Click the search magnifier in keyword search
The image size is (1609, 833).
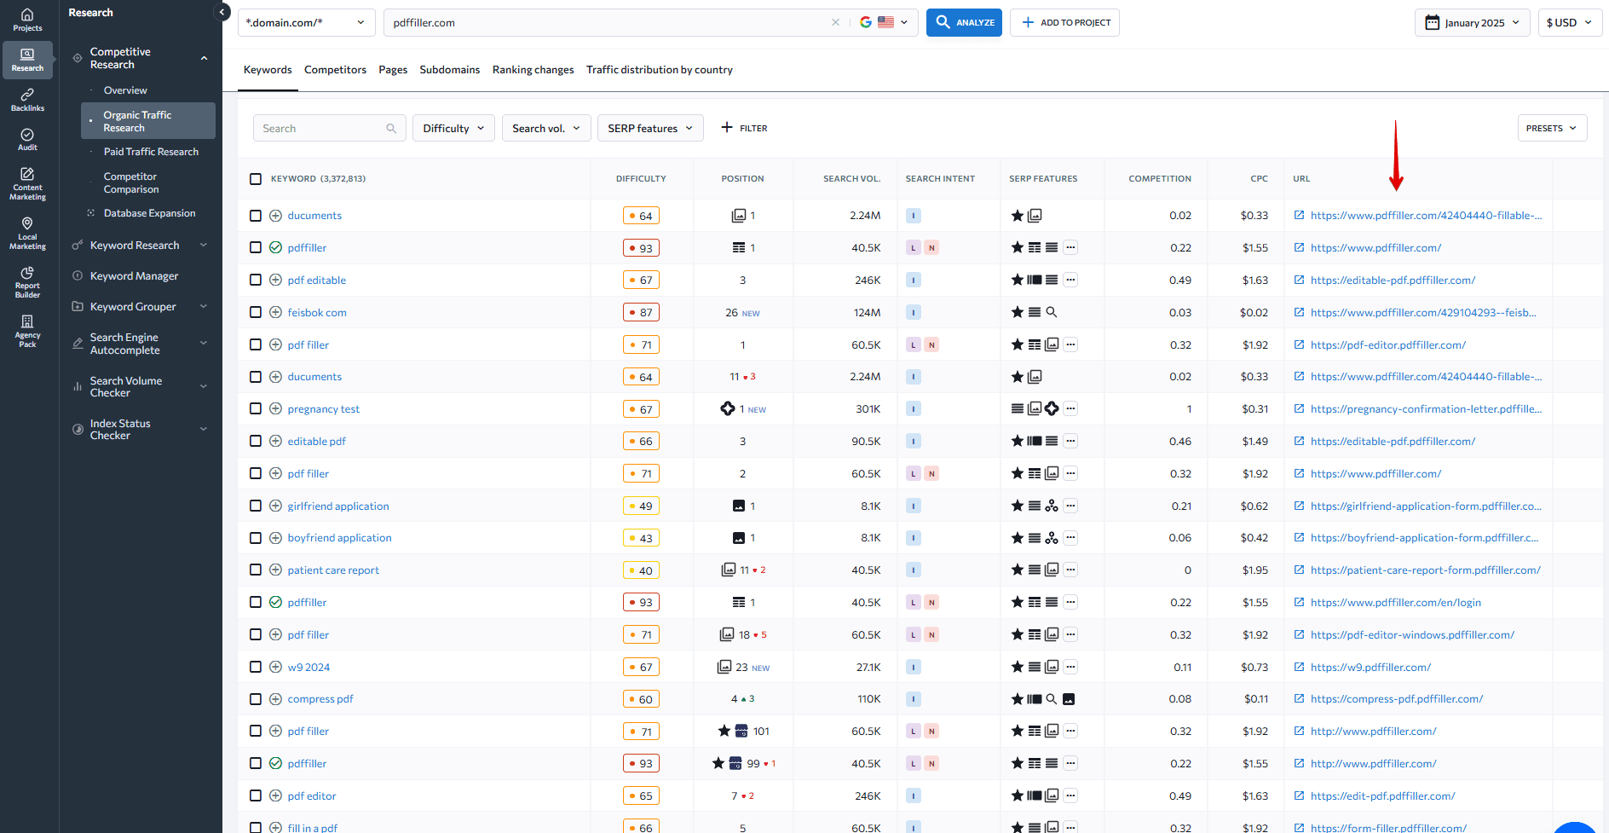coord(391,128)
